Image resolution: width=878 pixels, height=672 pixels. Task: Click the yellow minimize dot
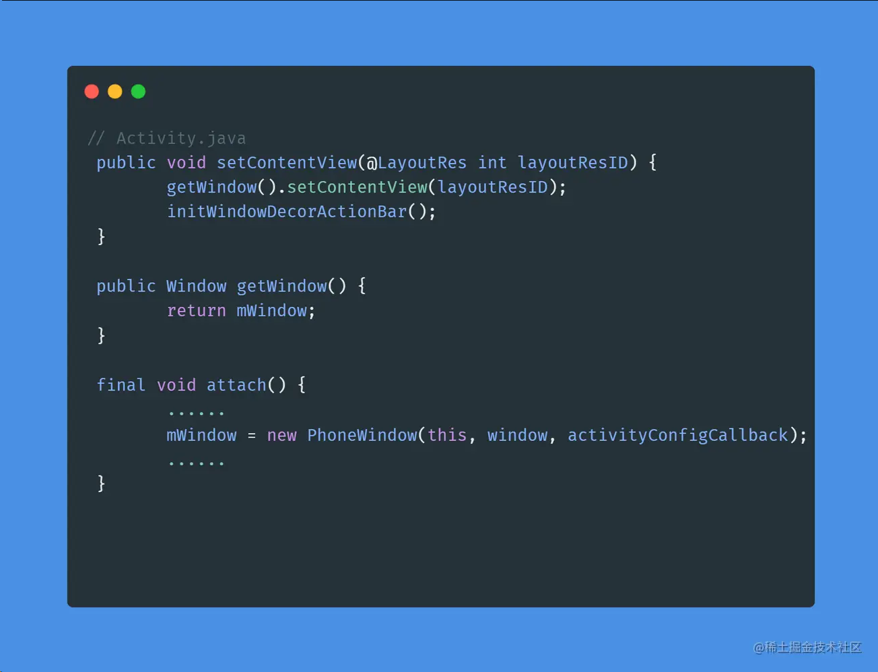click(115, 92)
